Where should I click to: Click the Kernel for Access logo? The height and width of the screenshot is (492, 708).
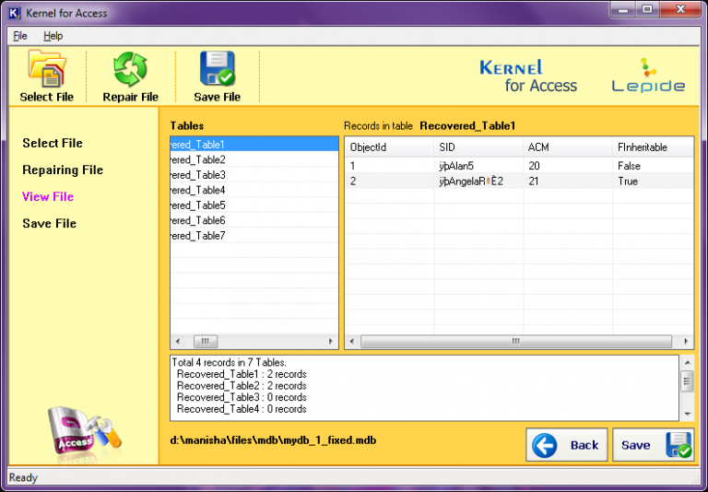point(528,76)
